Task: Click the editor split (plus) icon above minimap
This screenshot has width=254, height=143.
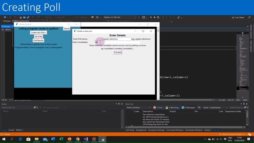Action: point(242,33)
